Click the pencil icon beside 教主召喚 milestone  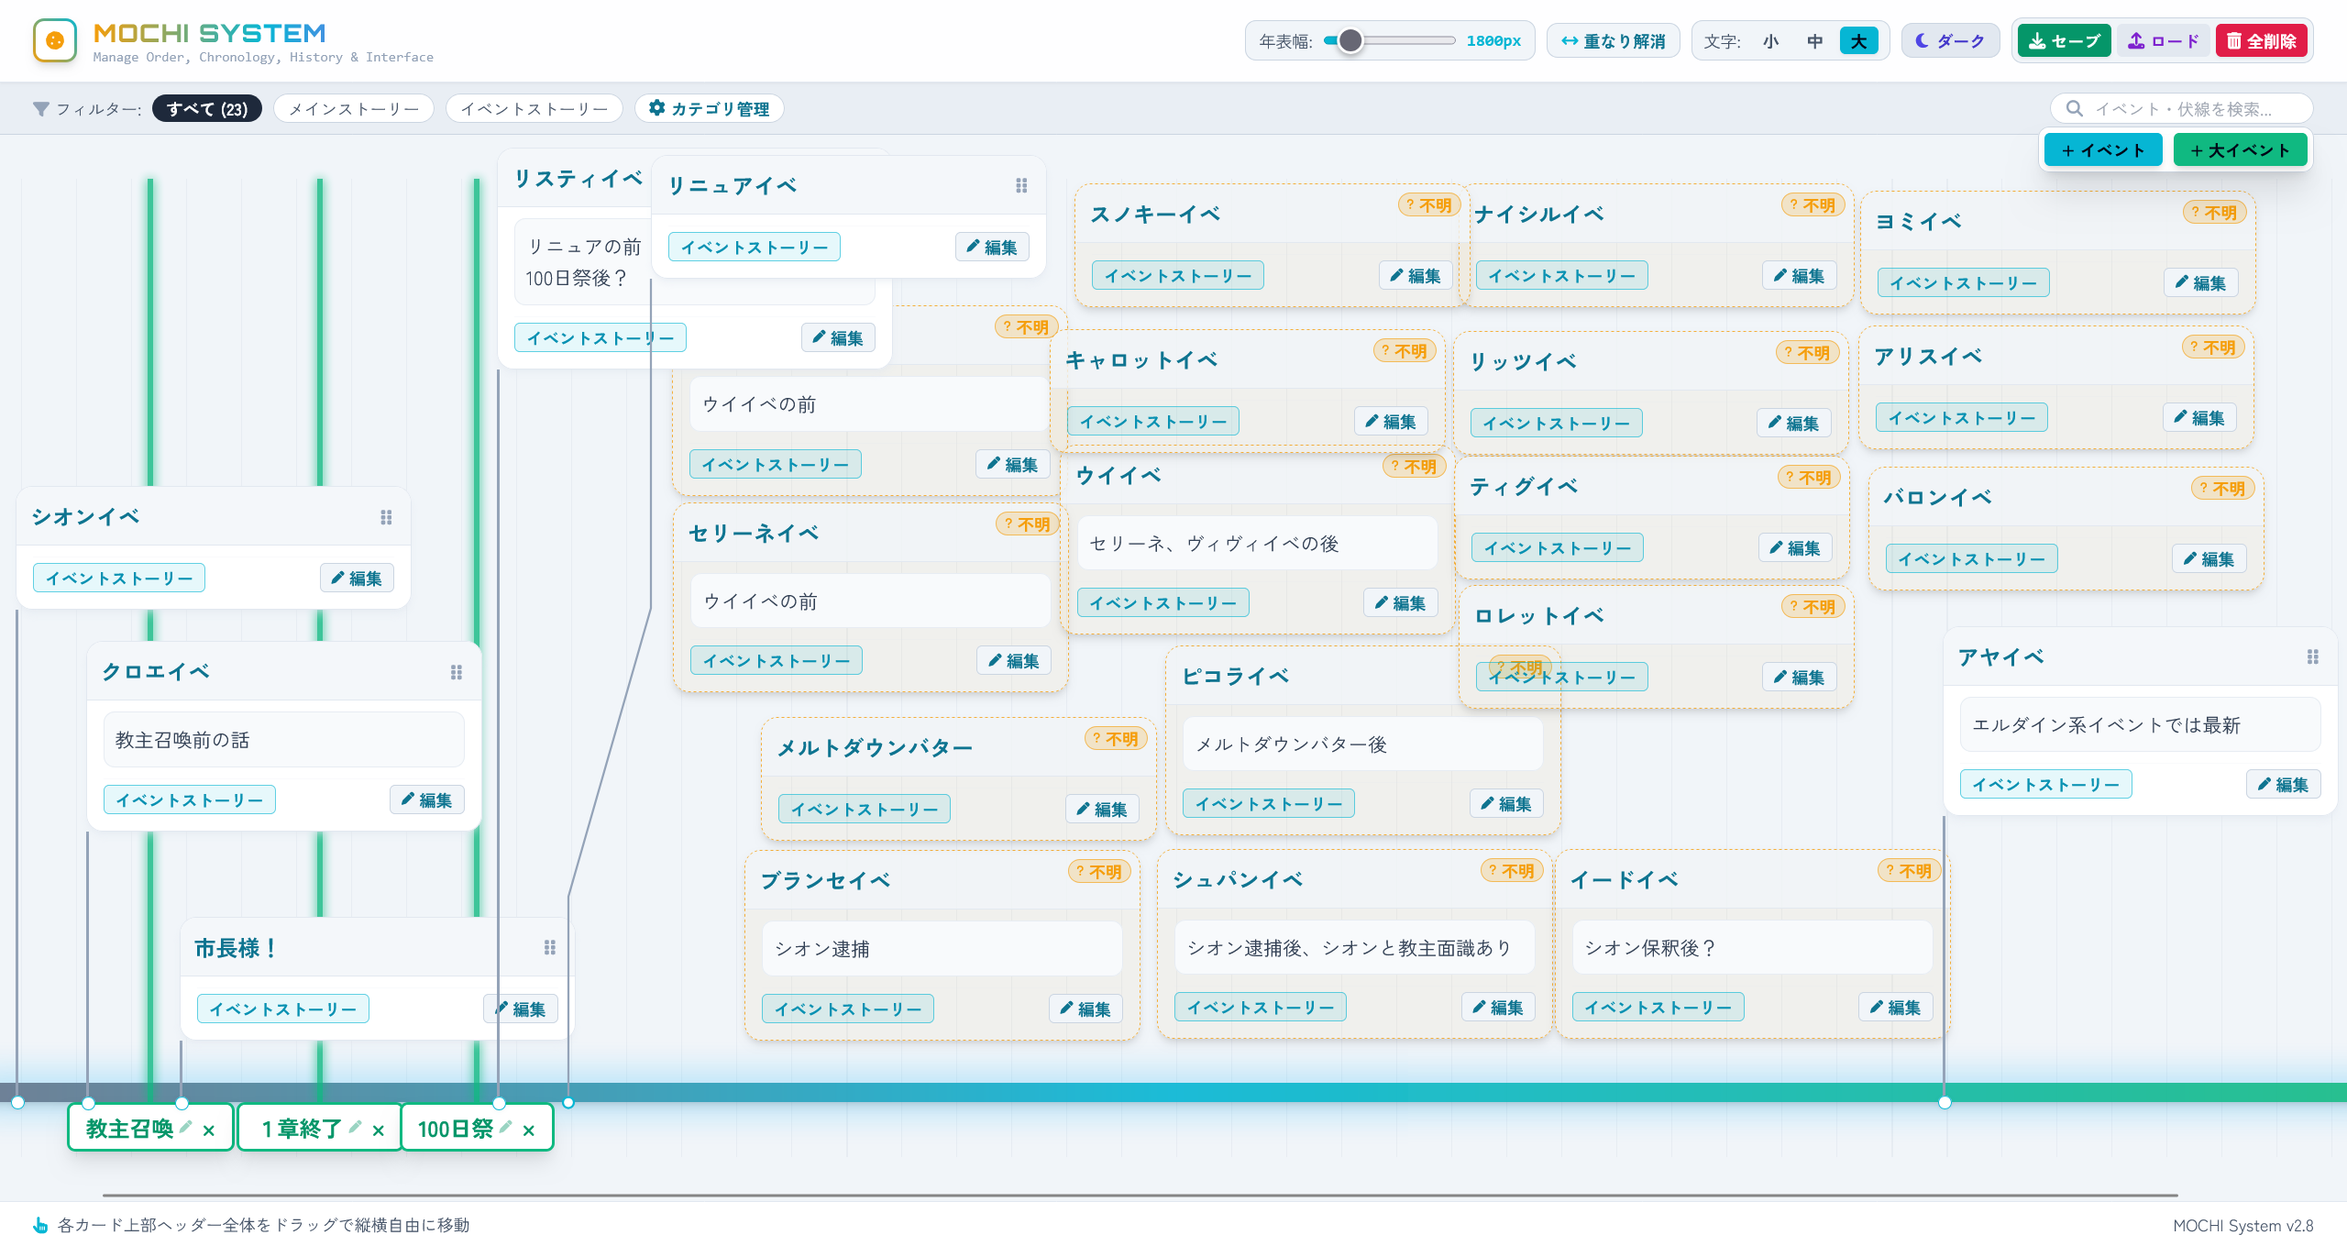click(x=186, y=1127)
